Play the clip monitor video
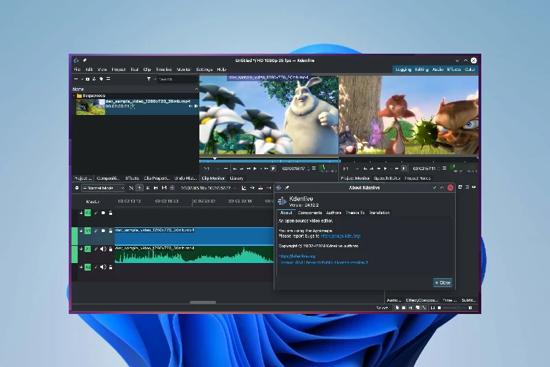 point(255,169)
